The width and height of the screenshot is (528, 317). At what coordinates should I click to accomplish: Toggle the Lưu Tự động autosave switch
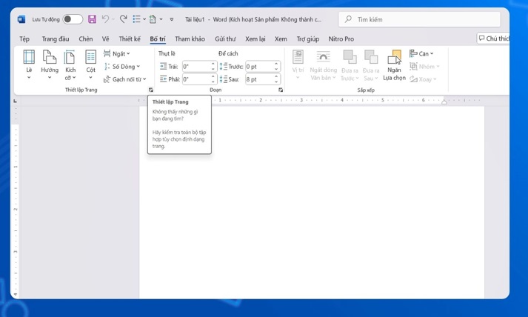point(73,19)
